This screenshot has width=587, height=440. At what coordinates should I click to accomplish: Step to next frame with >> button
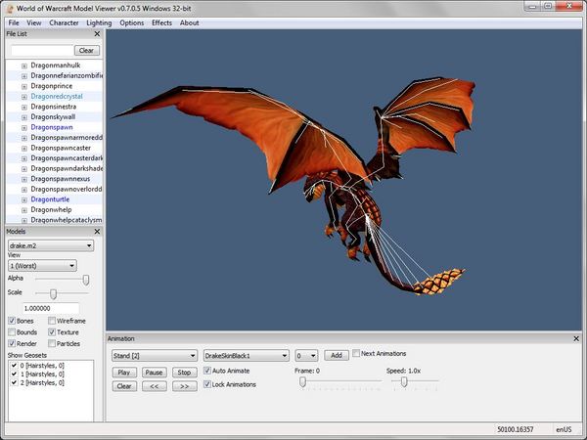[184, 386]
